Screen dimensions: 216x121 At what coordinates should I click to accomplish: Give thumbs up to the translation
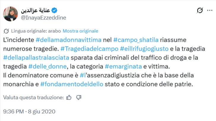pos(69,97)
